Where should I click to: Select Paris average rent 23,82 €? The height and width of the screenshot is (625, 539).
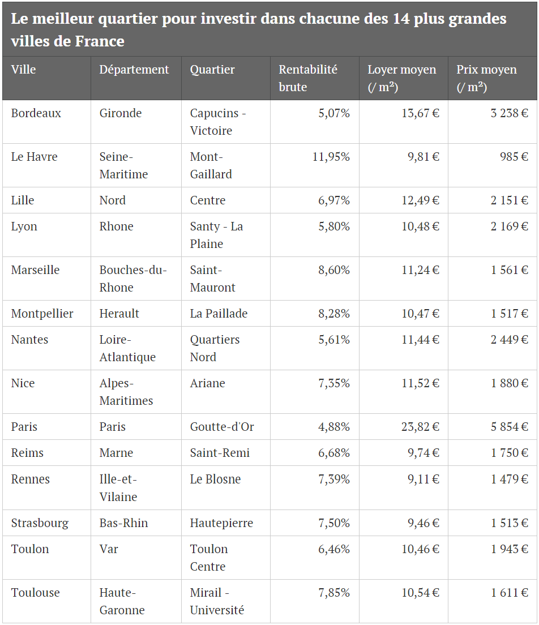[x=420, y=427]
